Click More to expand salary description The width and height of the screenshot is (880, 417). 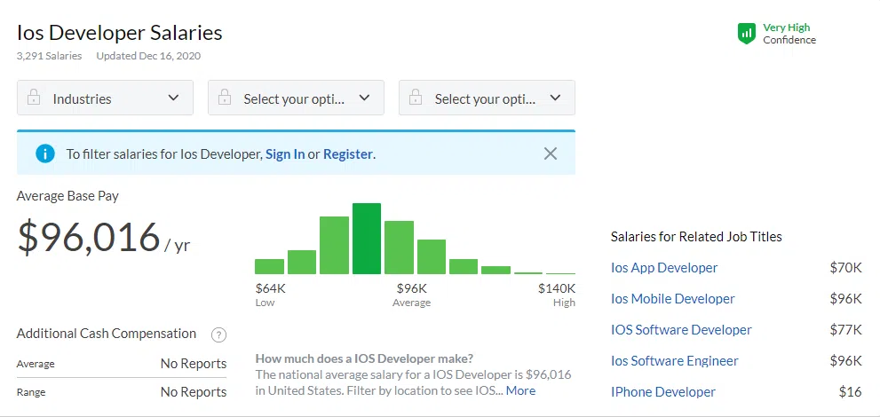point(520,390)
